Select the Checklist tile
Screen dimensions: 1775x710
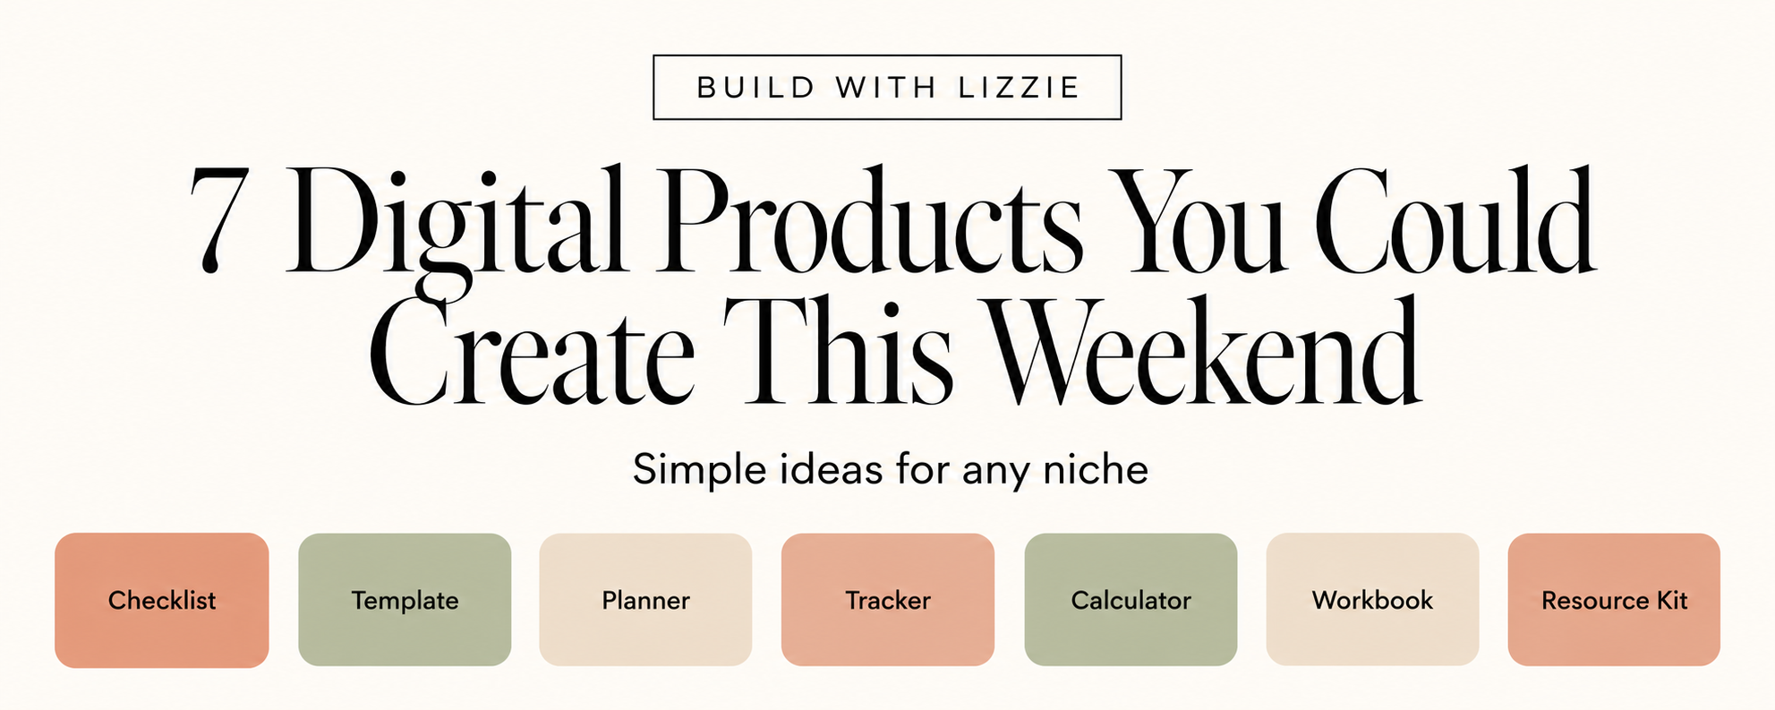tap(162, 600)
